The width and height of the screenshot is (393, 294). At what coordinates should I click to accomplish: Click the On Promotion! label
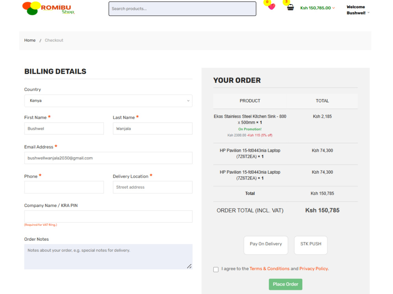pos(250,129)
